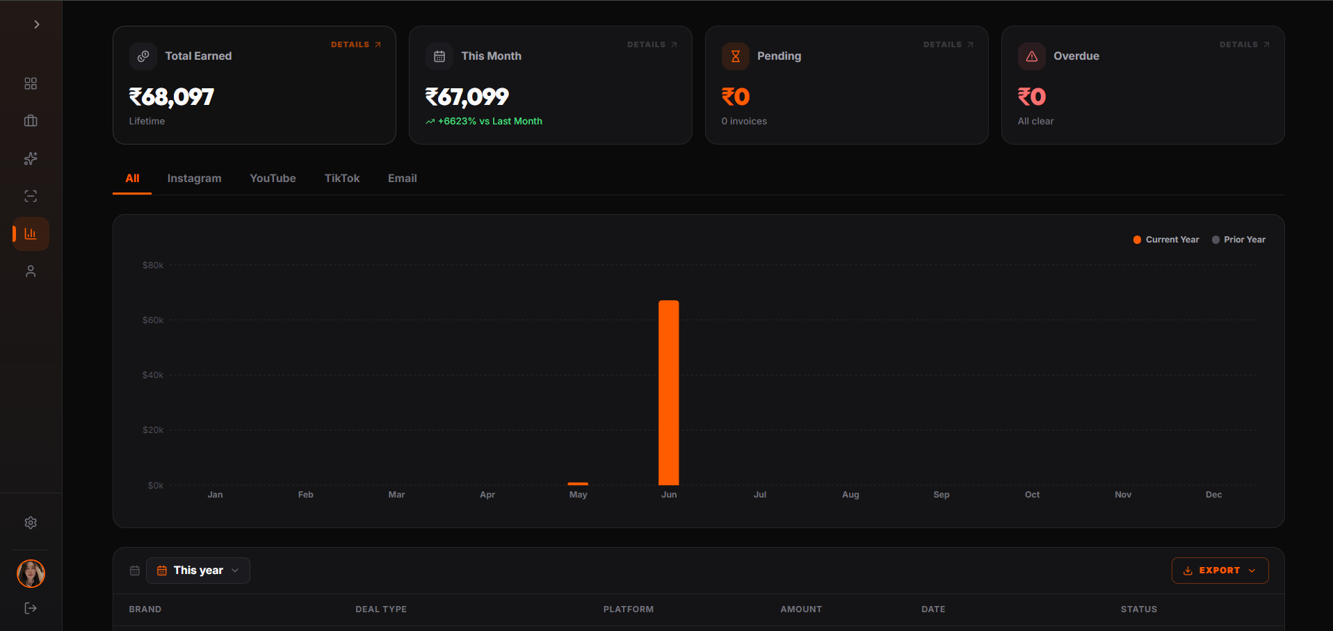This screenshot has width=1333, height=631.
Task: Click the 0 invoices text
Action: [744, 121]
